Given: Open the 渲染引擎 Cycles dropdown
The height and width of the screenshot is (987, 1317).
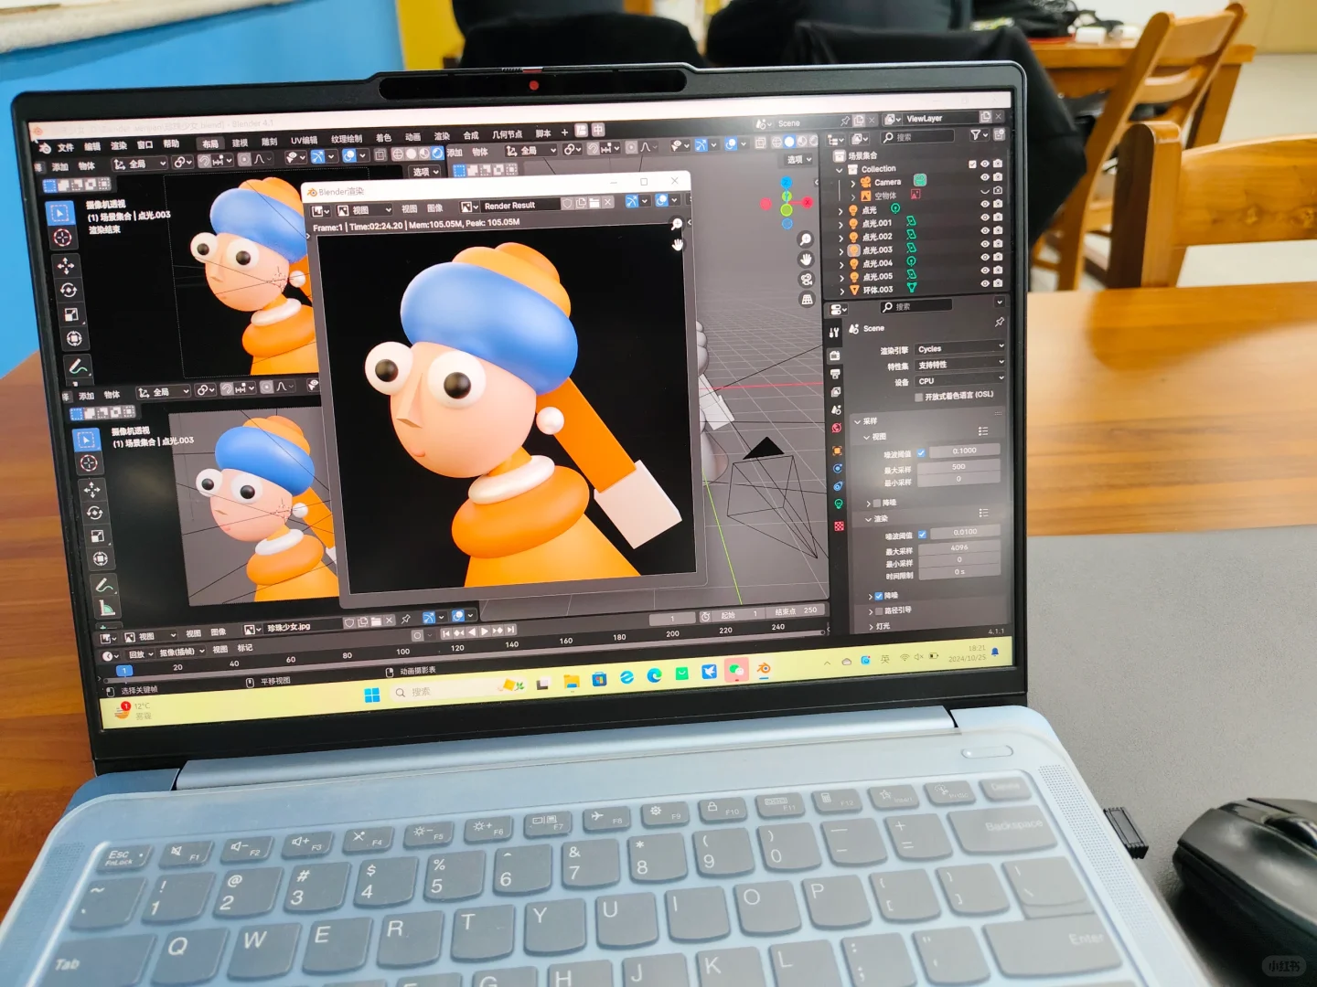Looking at the screenshot, I should [959, 348].
